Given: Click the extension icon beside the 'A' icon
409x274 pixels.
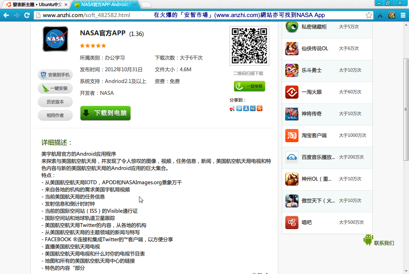Looking at the screenshot, I should coord(392,15).
